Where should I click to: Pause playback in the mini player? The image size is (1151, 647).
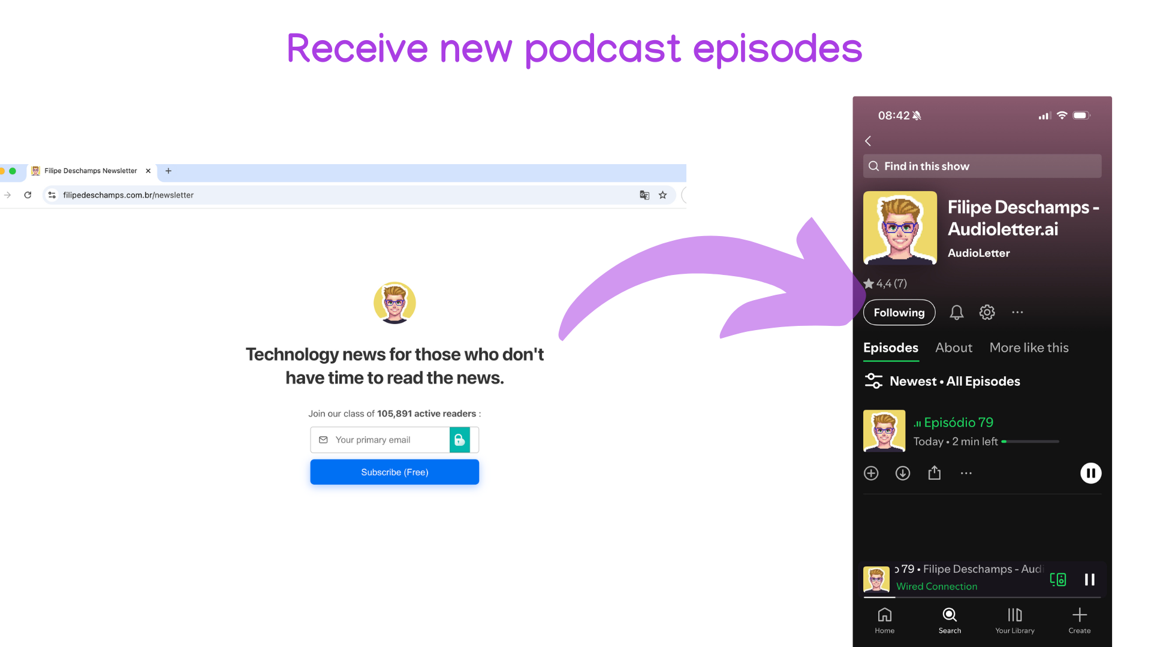click(1089, 579)
